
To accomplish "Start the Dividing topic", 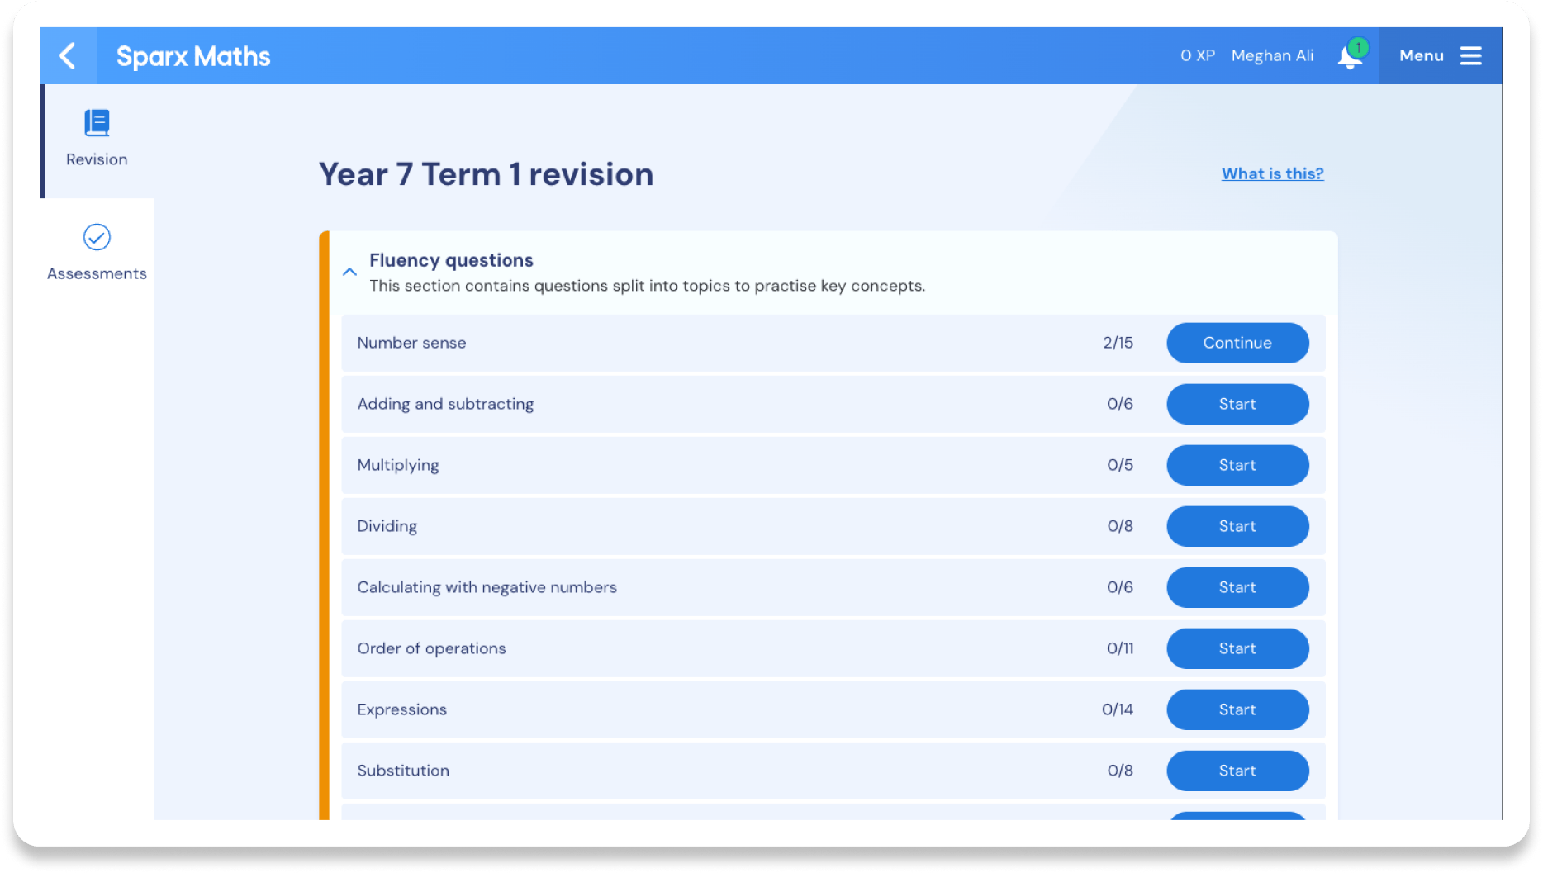I will [x=1237, y=526].
